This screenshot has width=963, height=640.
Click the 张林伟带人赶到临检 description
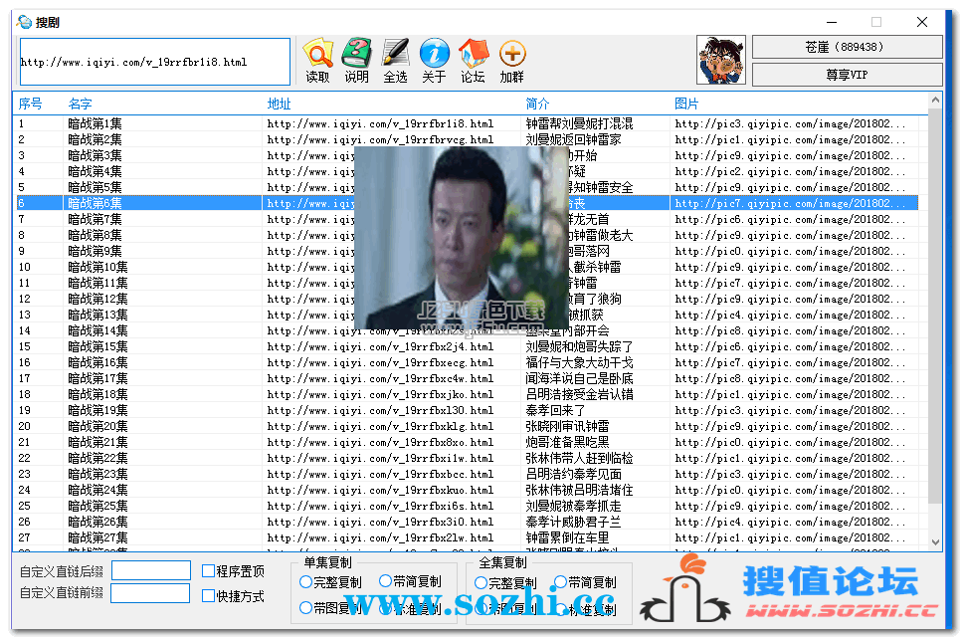[x=579, y=458]
